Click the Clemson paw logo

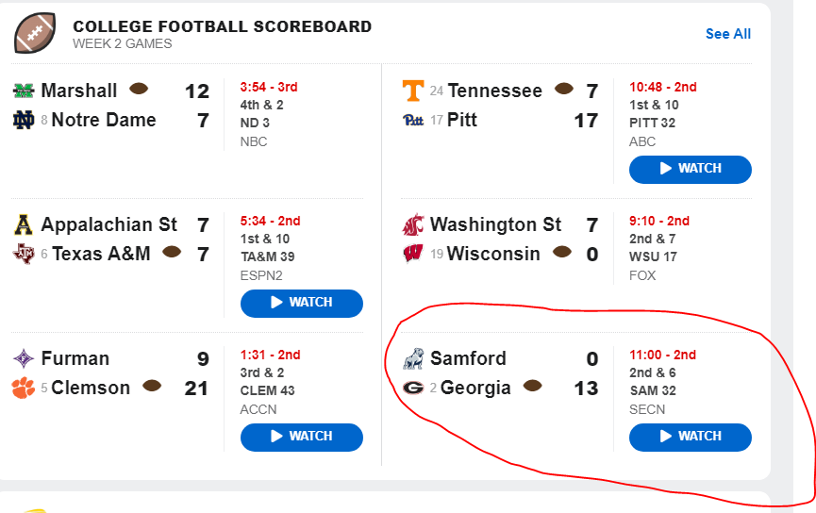click(24, 388)
